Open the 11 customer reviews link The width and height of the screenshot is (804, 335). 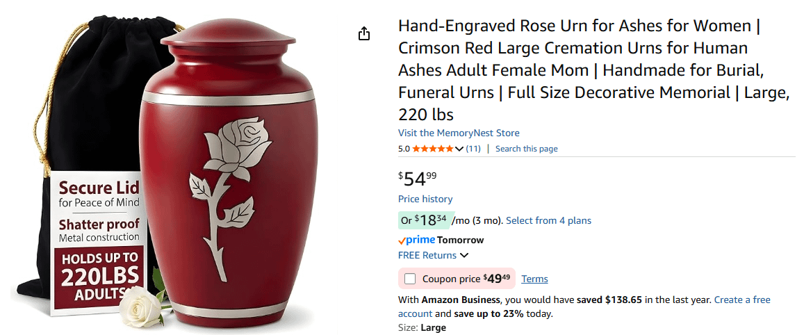473,149
